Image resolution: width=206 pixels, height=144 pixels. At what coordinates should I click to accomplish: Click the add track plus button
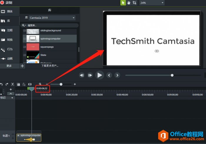11,89
